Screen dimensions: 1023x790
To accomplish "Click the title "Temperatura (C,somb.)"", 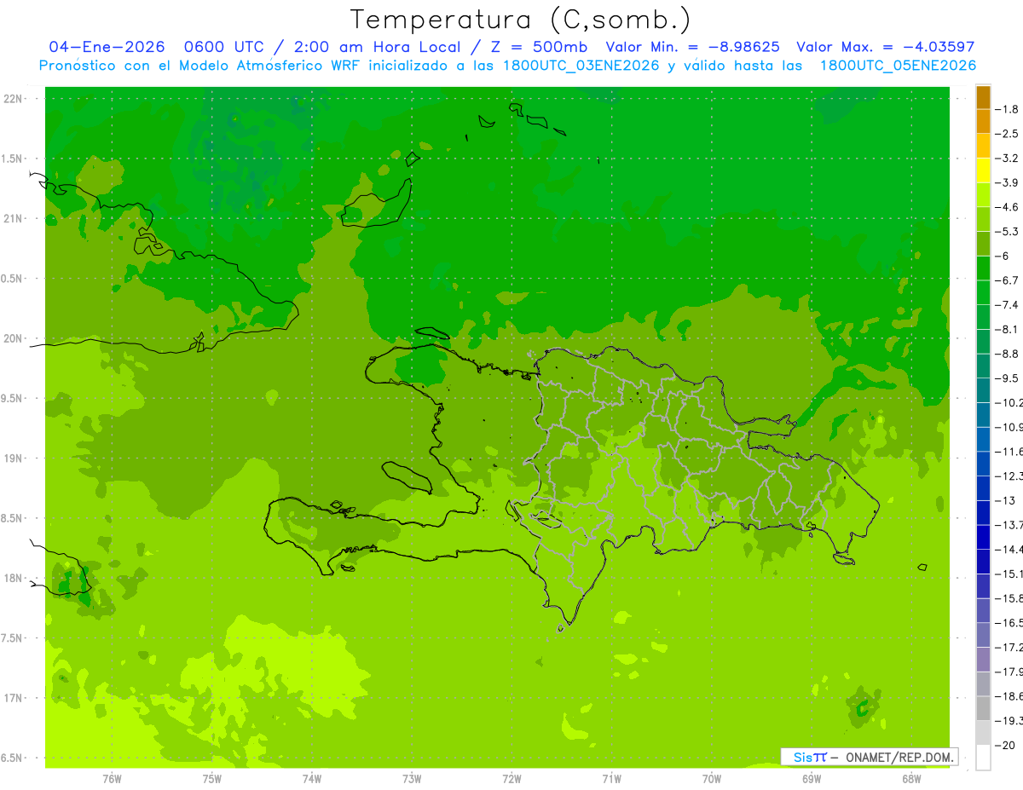I will tap(520, 20).
